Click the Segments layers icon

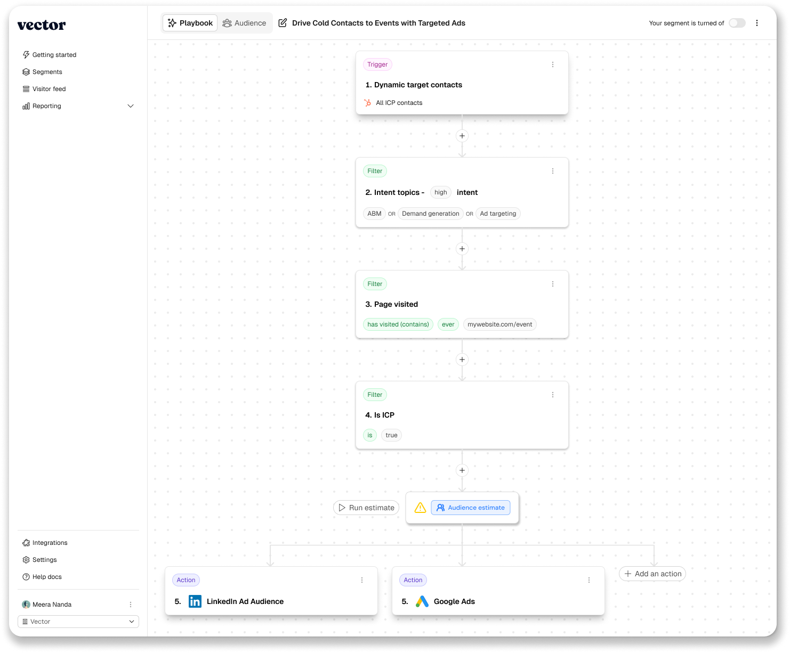[x=26, y=72]
